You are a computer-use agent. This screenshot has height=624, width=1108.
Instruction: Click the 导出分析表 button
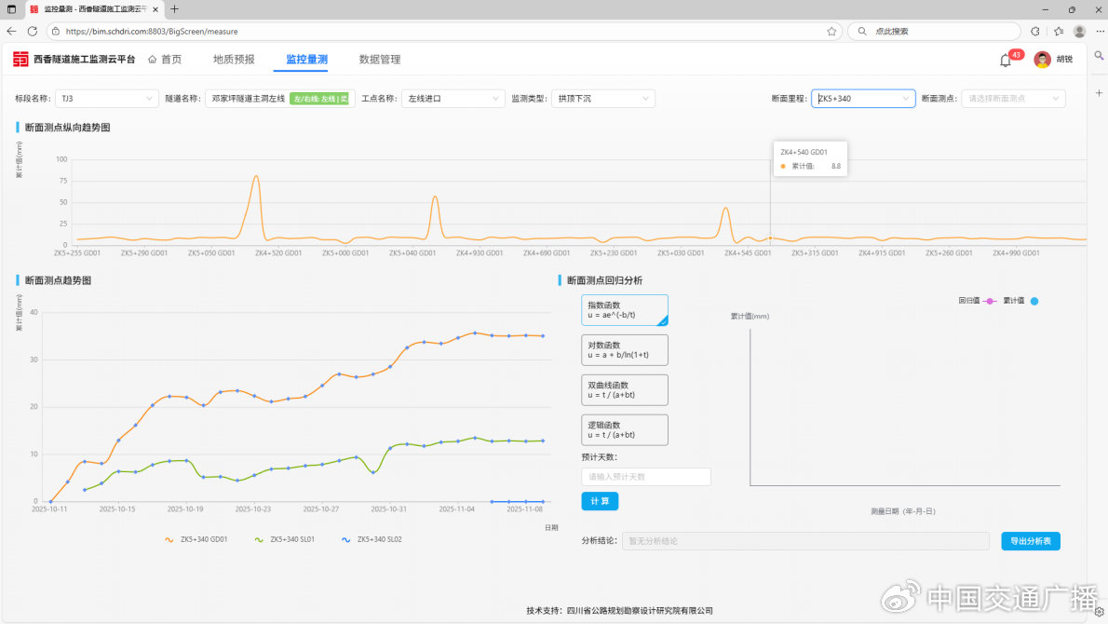(x=1031, y=541)
